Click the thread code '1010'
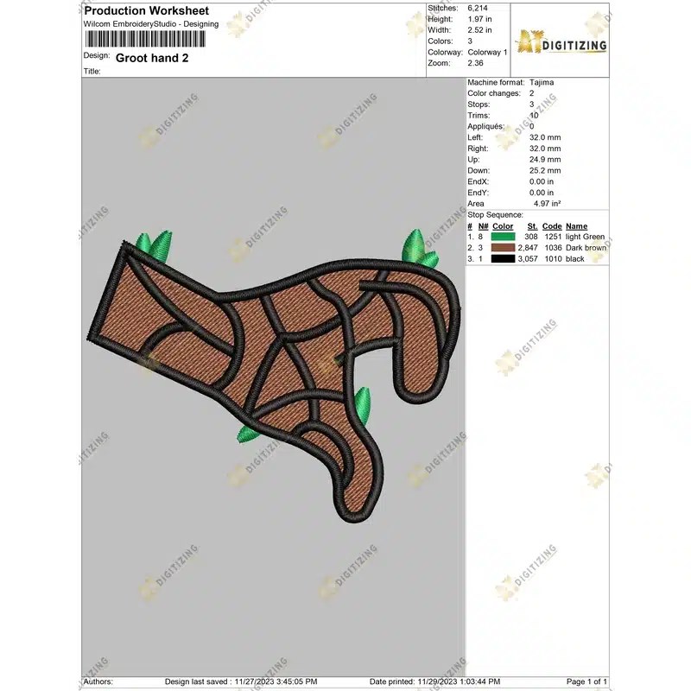Screen dimensions: 691x691 [553, 258]
